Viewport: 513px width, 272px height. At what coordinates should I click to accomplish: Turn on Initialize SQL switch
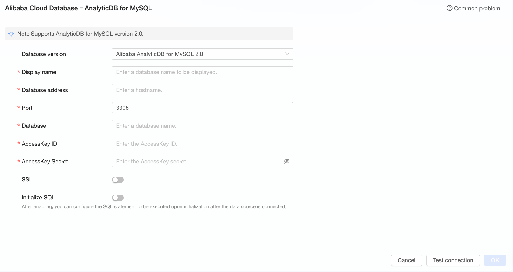(x=118, y=198)
